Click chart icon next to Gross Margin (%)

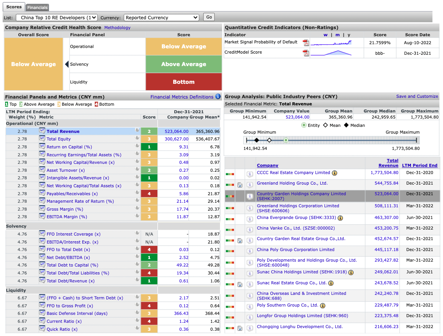(42, 209)
